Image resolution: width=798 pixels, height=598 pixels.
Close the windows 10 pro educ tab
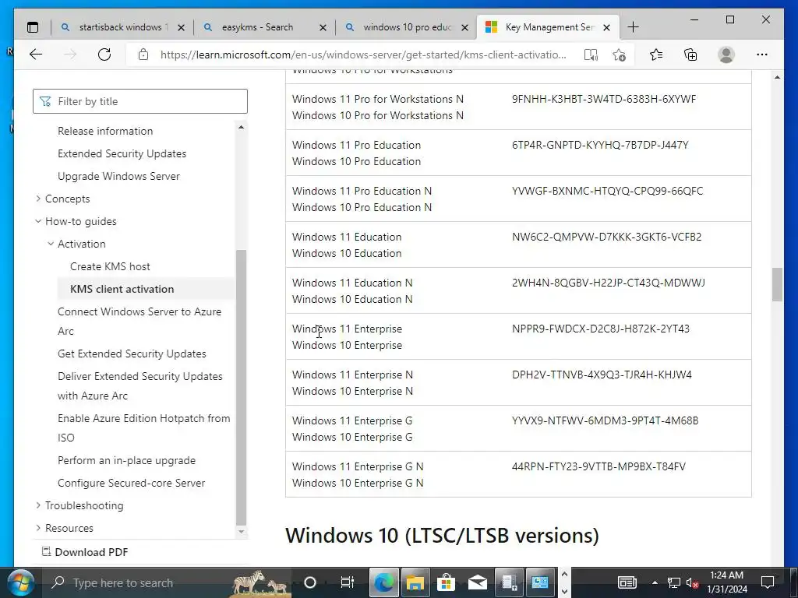[x=464, y=27]
